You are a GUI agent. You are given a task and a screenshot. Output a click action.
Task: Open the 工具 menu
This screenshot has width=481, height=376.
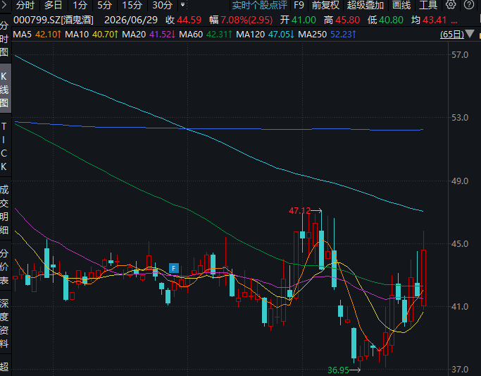pyautogui.click(x=428, y=5)
